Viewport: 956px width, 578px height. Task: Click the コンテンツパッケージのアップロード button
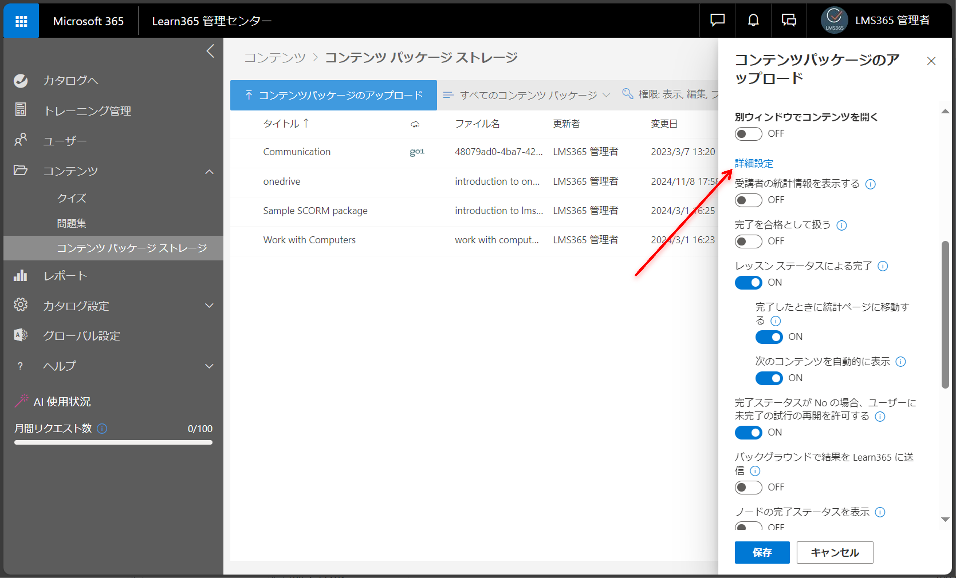[x=333, y=95]
